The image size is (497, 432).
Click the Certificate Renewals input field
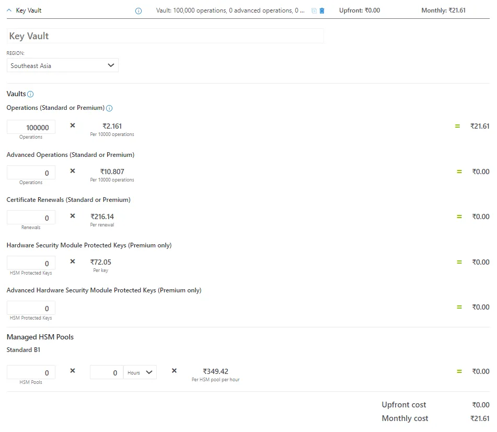(31, 218)
